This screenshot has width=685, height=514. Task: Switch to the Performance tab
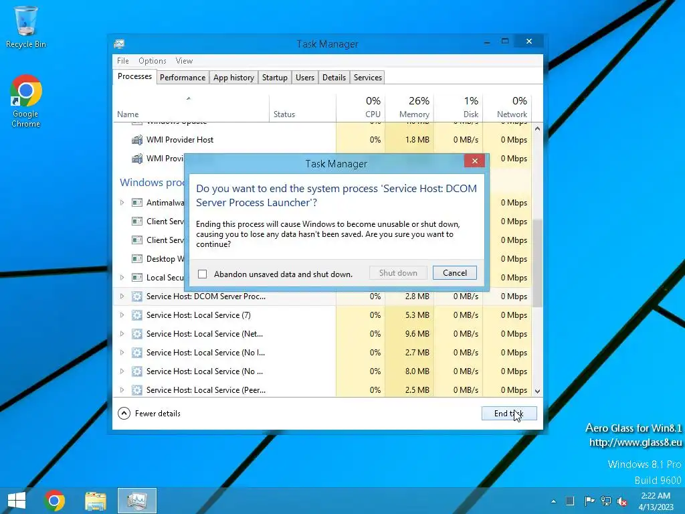click(x=183, y=78)
